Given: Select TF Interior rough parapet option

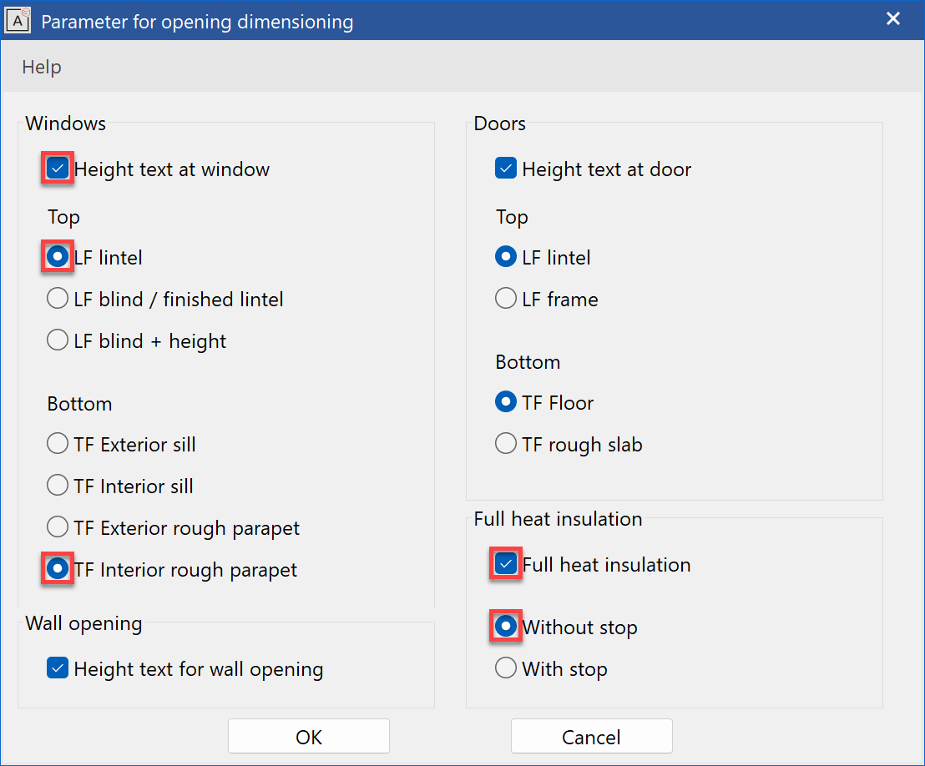Looking at the screenshot, I should pos(58,570).
